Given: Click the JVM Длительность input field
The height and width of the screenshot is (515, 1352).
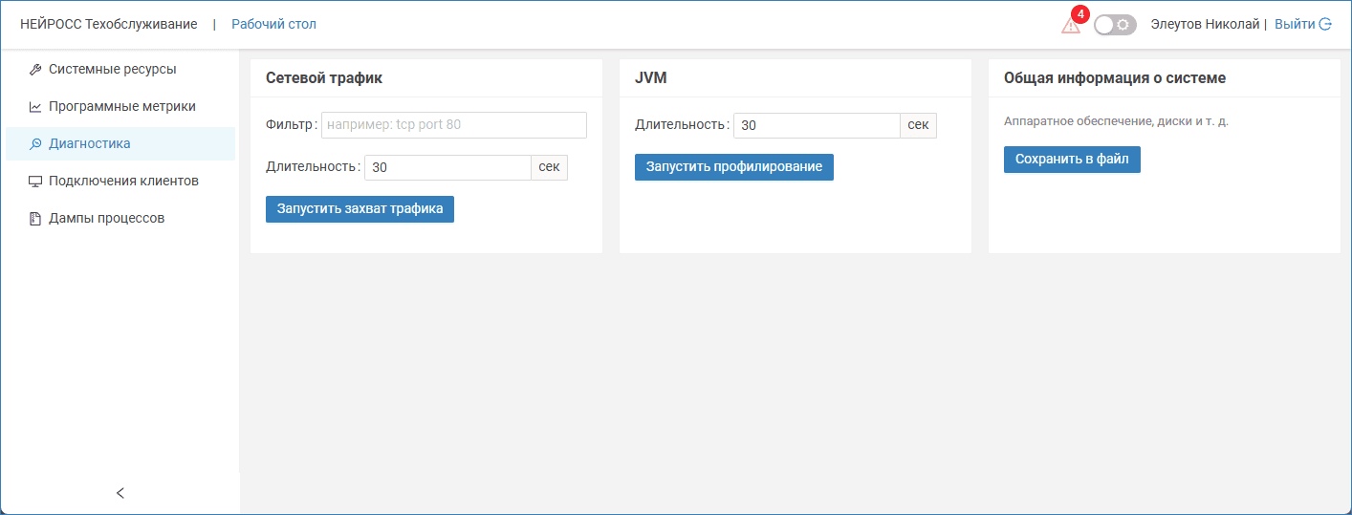Looking at the screenshot, I should 816,126.
